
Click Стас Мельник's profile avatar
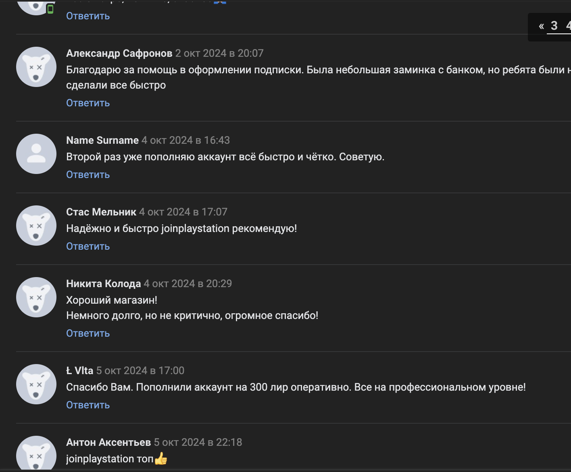[x=36, y=226]
